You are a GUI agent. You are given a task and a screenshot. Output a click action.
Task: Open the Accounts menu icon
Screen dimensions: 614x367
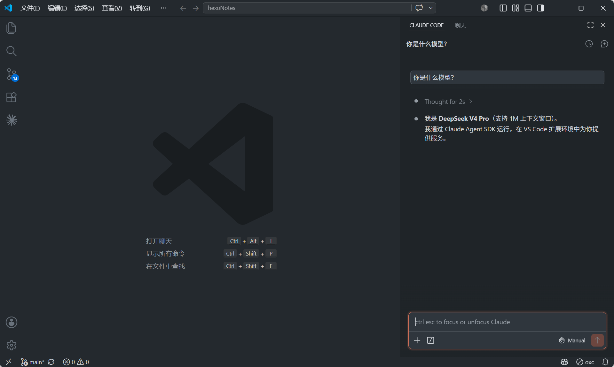click(x=12, y=322)
